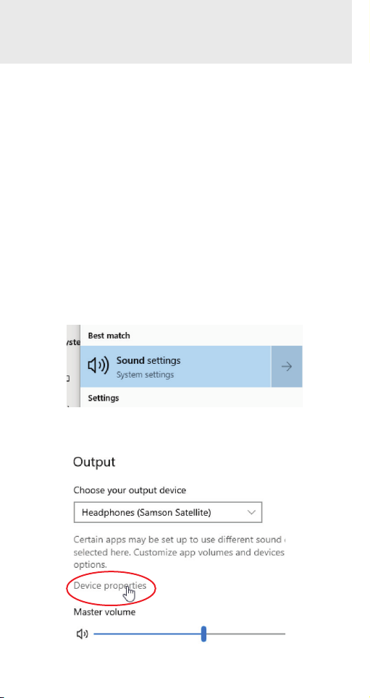The height and width of the screenshot is (698, 370).
Task: Click the small square icon in left strip
Action: point(68,379)
